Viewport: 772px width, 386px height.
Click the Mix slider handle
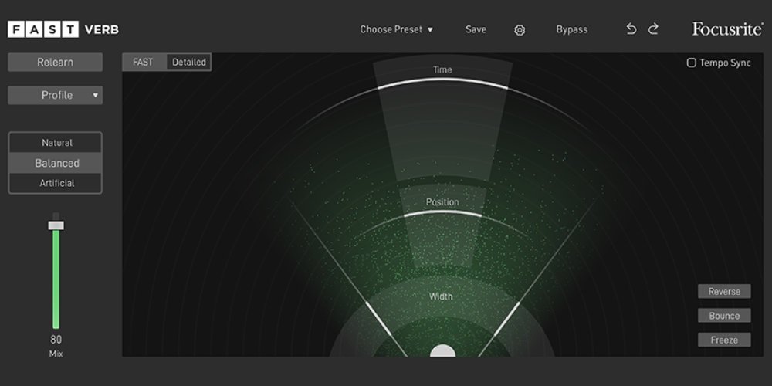point(56,225)
